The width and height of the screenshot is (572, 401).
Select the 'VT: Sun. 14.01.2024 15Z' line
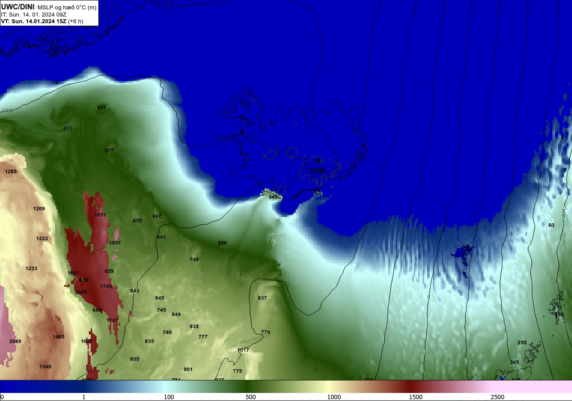pos(34,21)
